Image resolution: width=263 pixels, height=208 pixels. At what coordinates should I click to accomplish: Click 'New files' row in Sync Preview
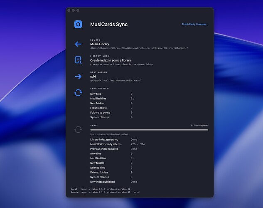[111, 94]
